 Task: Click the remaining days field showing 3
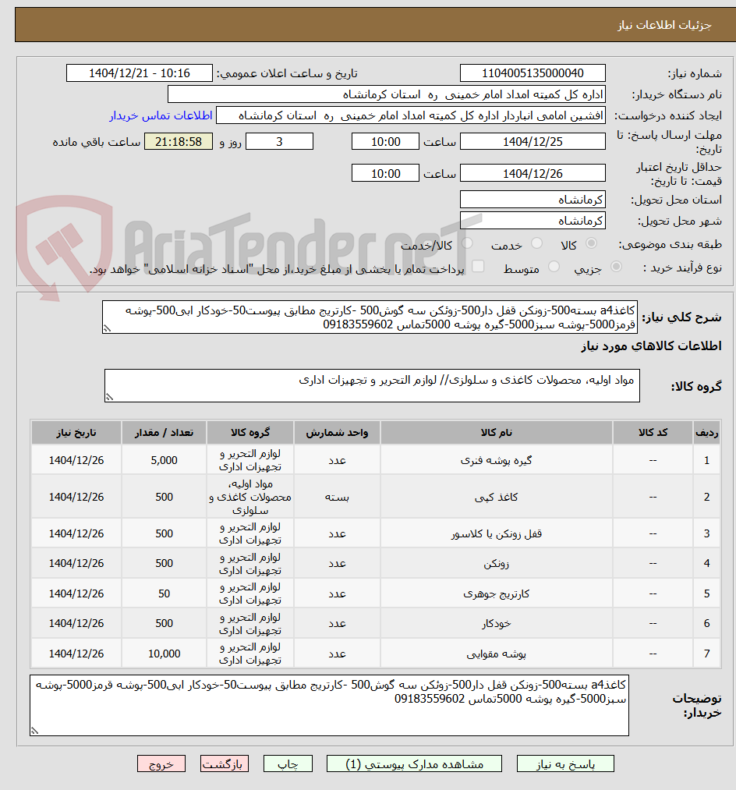279,142
